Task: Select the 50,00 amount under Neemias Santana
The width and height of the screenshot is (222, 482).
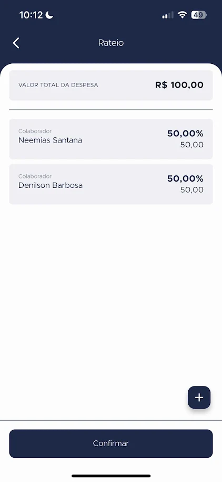Action: tap(191, 145)
